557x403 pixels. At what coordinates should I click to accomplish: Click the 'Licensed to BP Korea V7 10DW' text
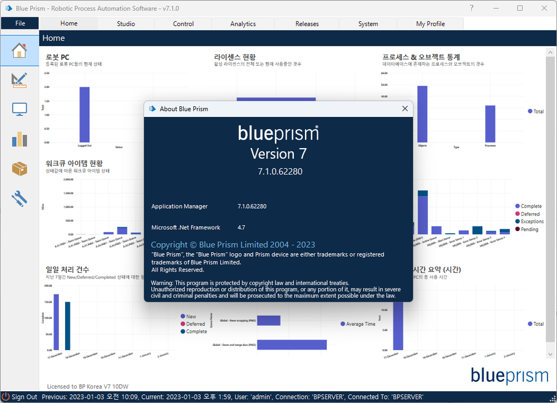click(x=88, y=386)
